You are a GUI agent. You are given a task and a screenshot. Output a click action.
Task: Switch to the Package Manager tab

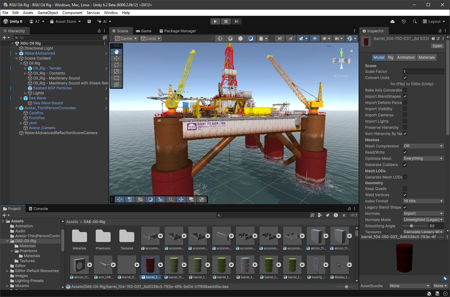[177, 31]
